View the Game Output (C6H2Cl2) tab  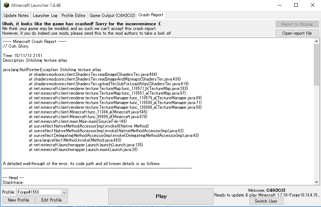pyautogui.click(x=112, y=16)
